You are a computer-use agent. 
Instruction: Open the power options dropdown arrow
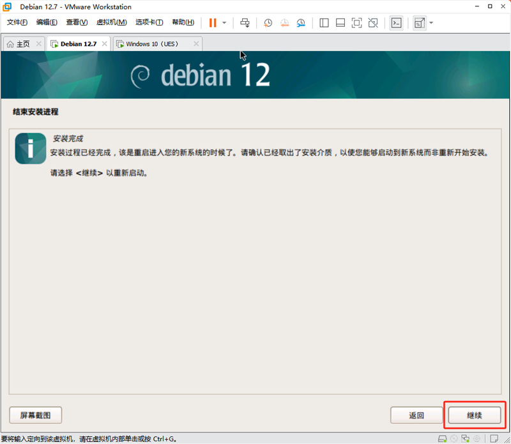click(x=224, y=23)
